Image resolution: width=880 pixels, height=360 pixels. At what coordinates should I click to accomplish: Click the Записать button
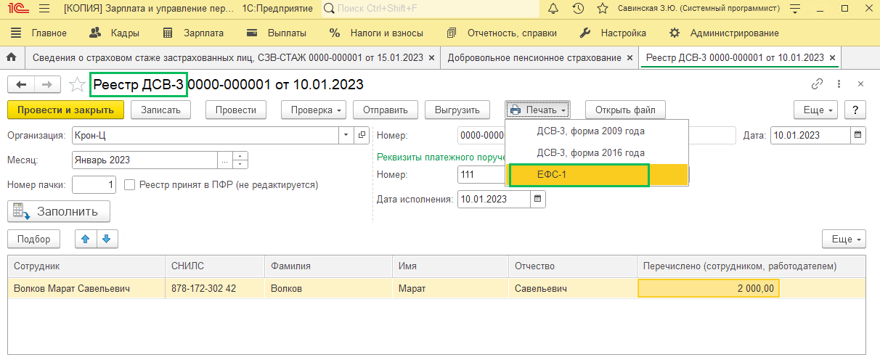click(x=160, y=110)
